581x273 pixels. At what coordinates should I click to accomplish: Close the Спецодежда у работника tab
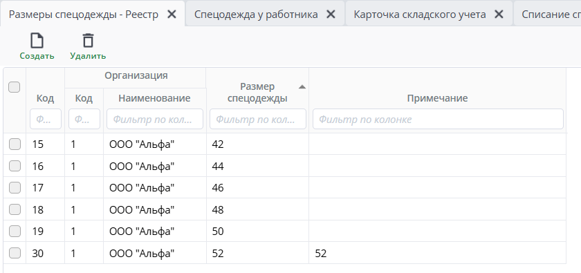pyautogui.click(x=331, y=15)
